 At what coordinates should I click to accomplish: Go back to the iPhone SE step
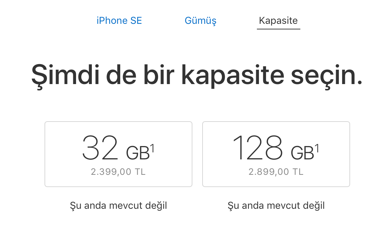(x=119, y=21)
